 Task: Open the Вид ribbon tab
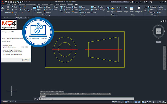coord(39,4)
